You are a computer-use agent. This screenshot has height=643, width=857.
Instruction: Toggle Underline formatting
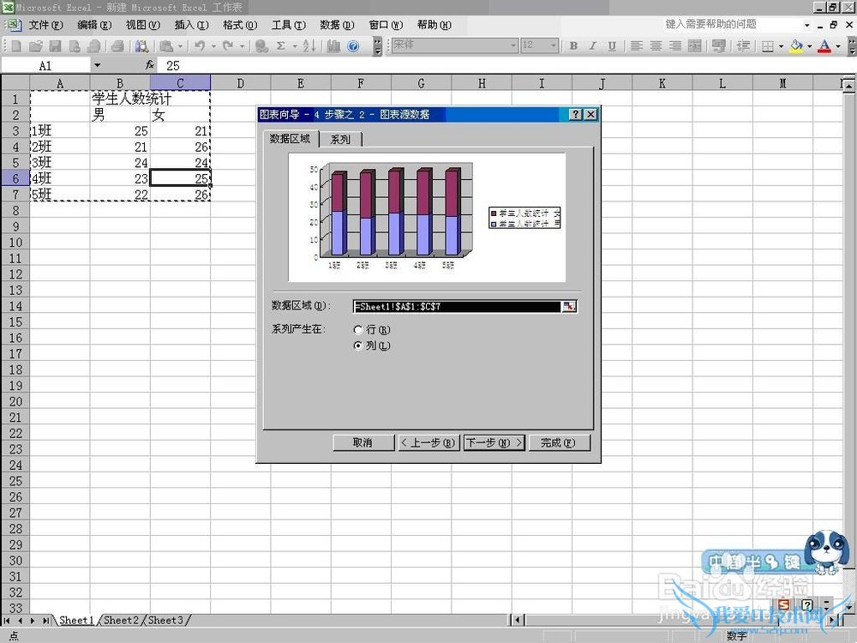coord(612,46)
